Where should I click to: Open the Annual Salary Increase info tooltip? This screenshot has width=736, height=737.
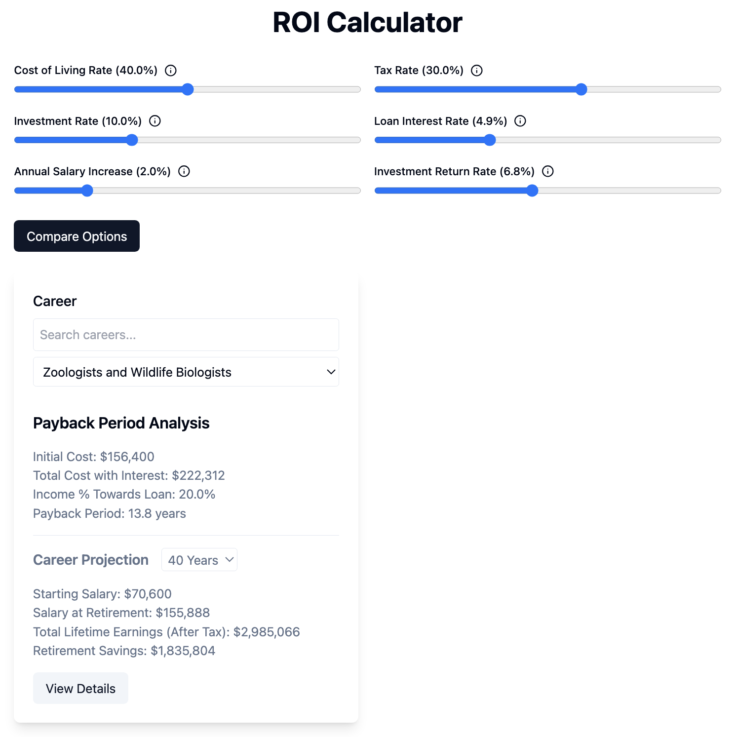coord(184,172)
